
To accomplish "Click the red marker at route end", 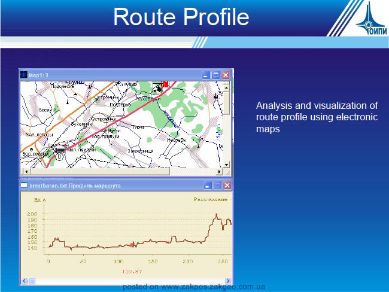I will click(165, 84).
